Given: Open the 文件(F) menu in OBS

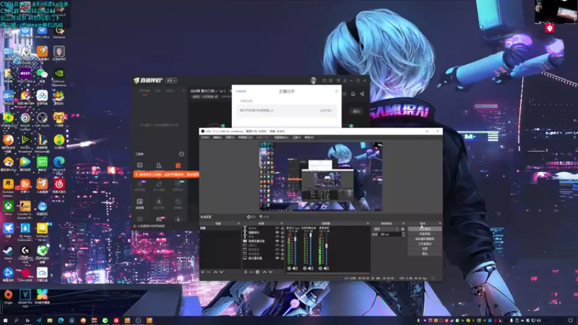Looking at the screenshot, I should tap(205, 137).
